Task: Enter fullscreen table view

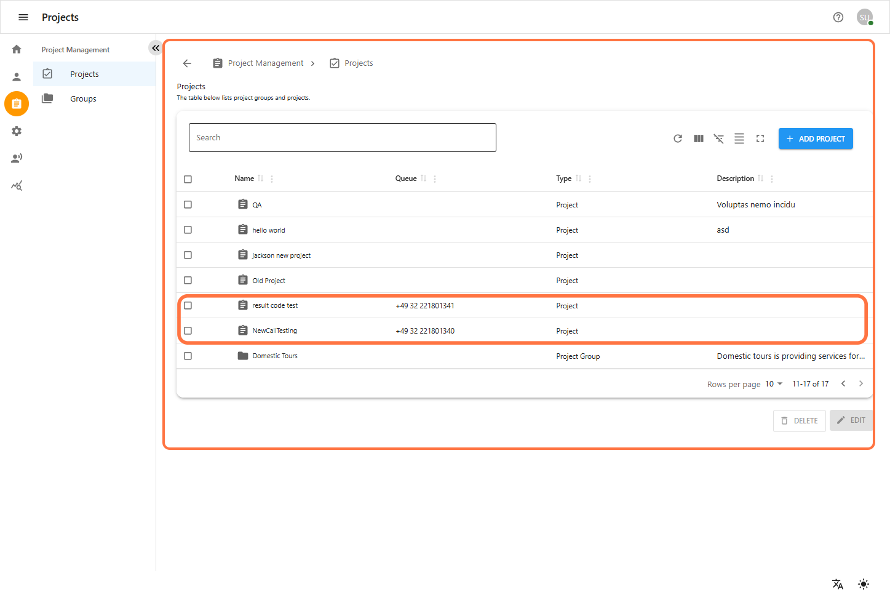Action: click(x=760, y=138)
